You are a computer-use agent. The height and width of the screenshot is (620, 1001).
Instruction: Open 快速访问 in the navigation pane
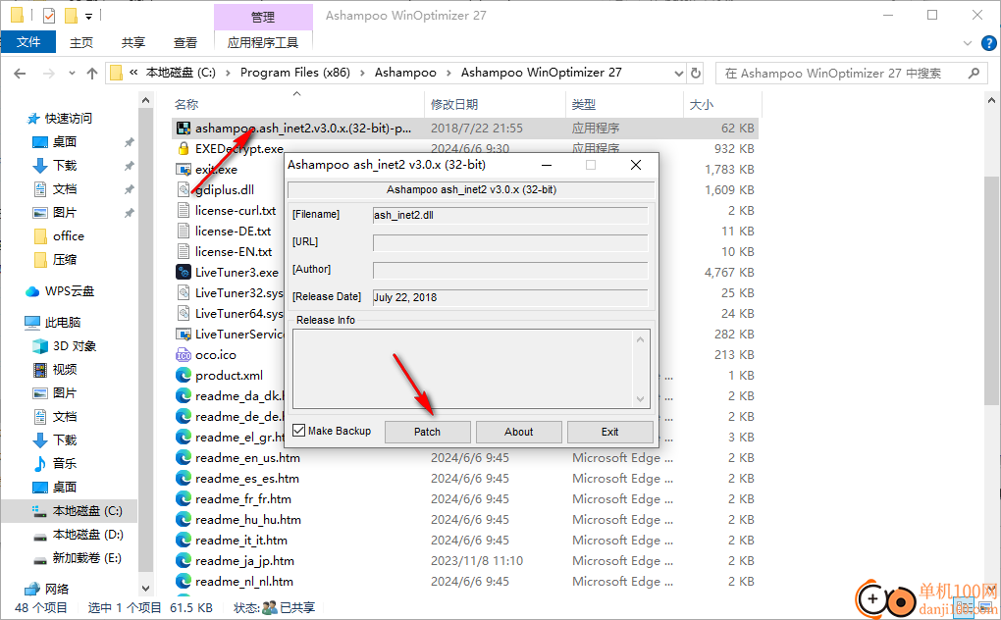coord(68,119)
